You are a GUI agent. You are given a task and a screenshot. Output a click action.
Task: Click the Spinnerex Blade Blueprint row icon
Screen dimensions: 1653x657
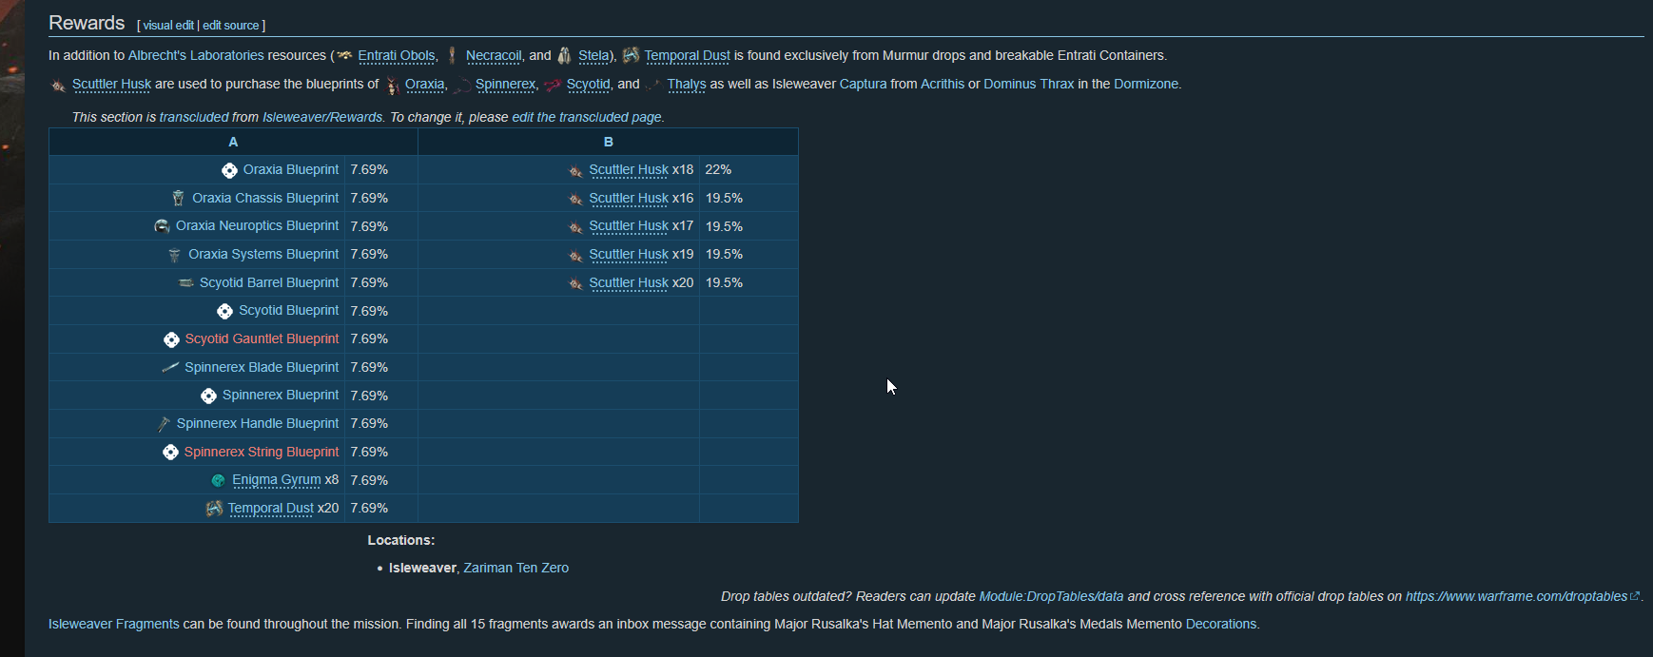170,367
